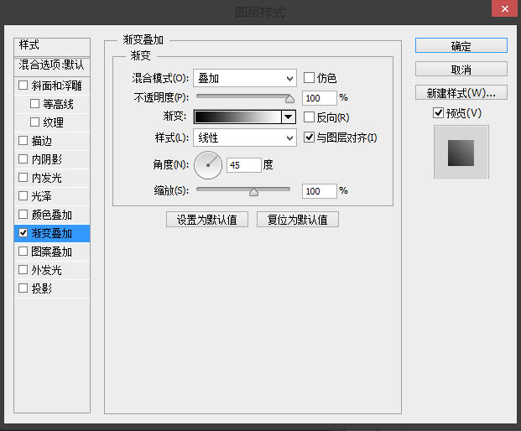This screenshot has width=521, height=431.
Task: Enable the 投影 checkbox
Action: (x=23, y=288)
